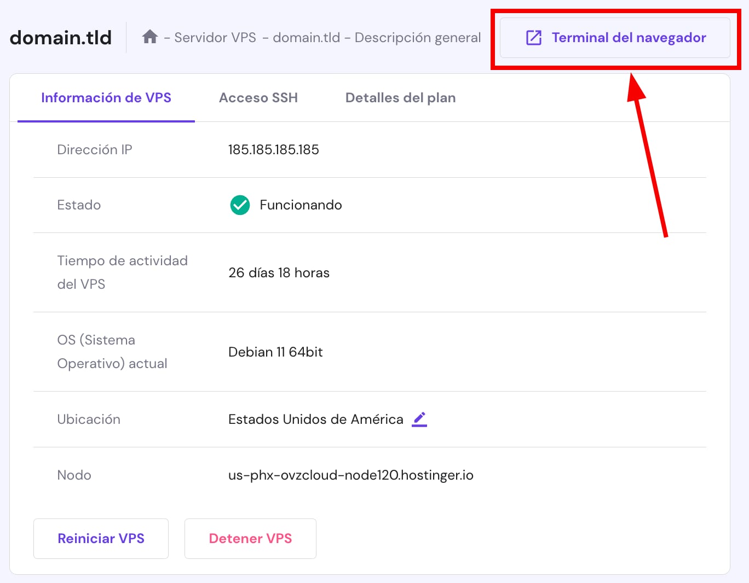
Task: Click the Estado row label
Action: click(x=79, y=205)
